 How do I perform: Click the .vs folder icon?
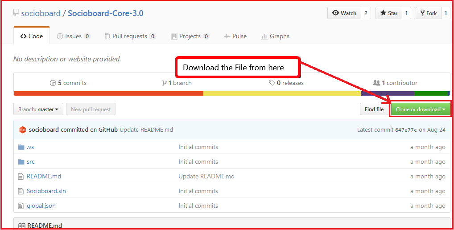[x=21, y=147]
